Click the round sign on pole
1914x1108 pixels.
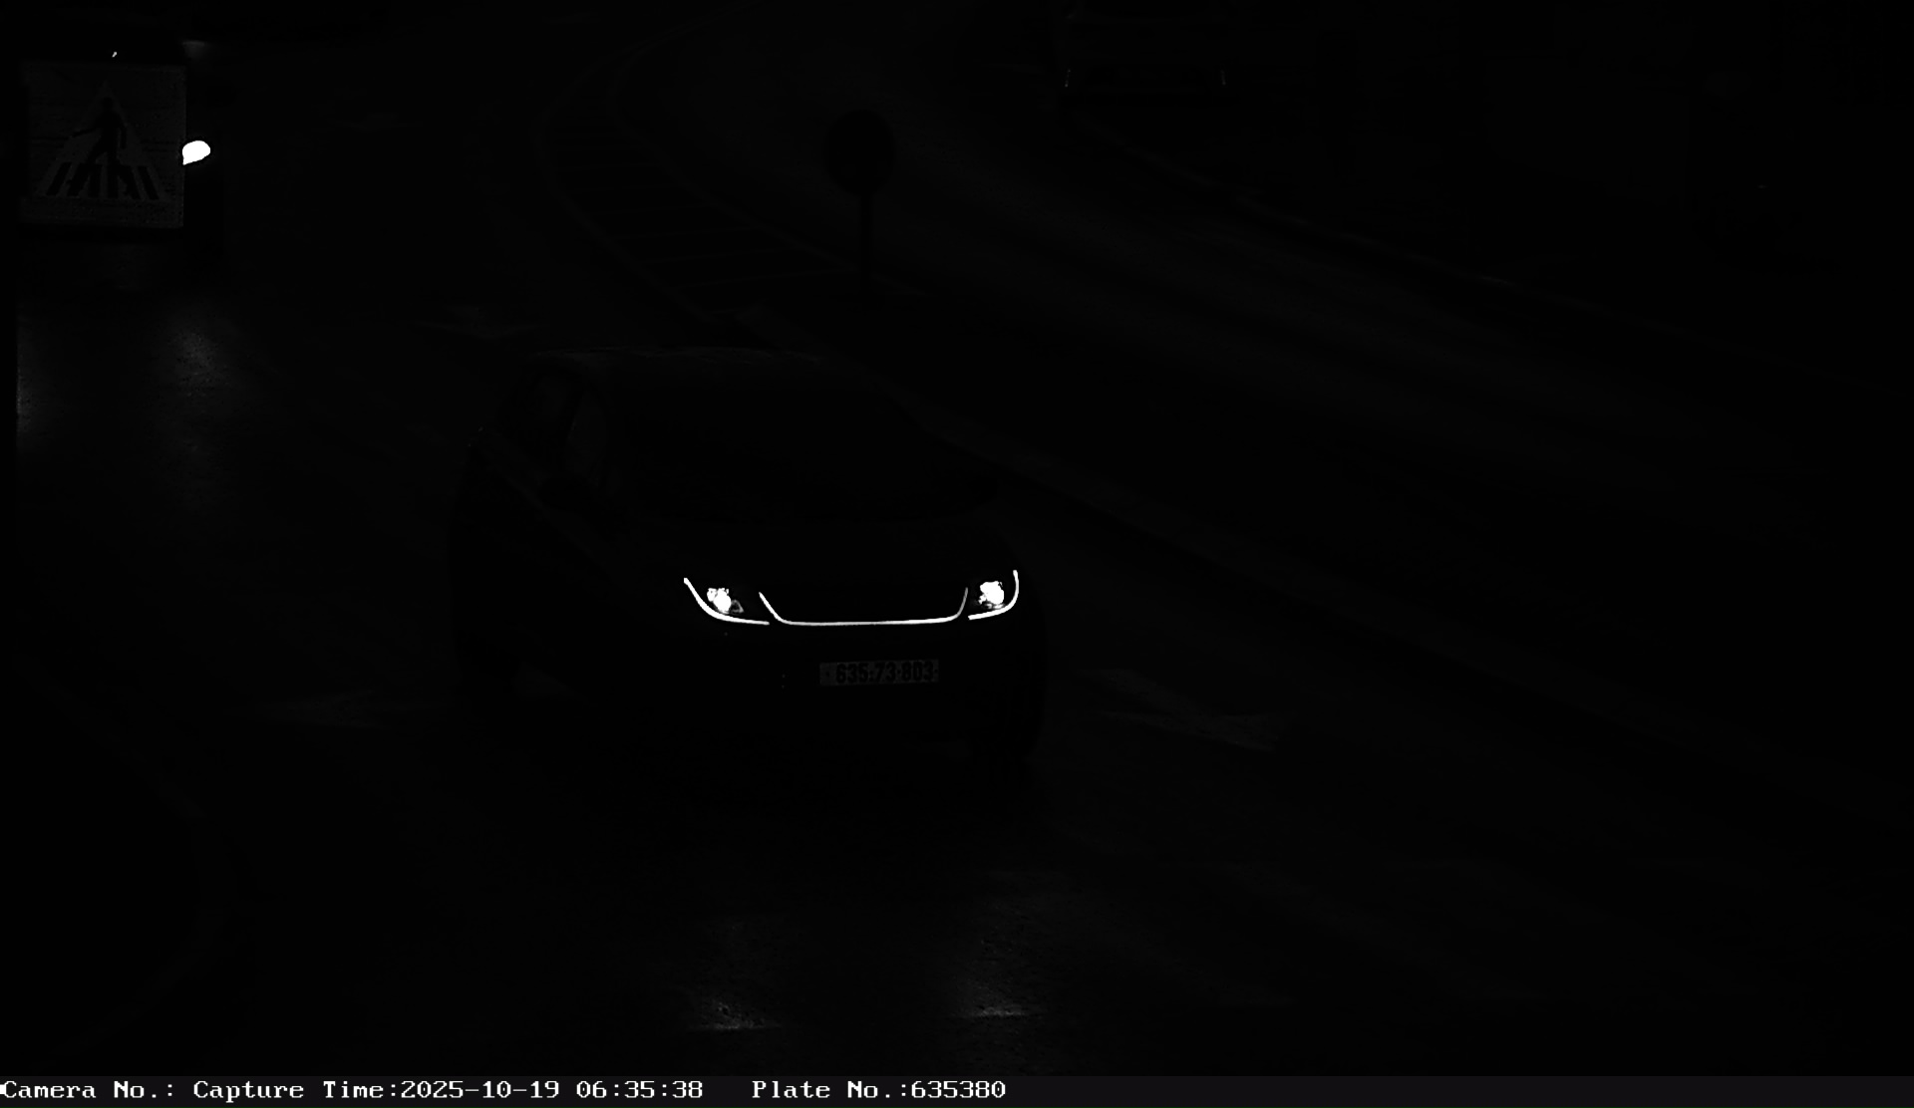(x=859, y=149)
